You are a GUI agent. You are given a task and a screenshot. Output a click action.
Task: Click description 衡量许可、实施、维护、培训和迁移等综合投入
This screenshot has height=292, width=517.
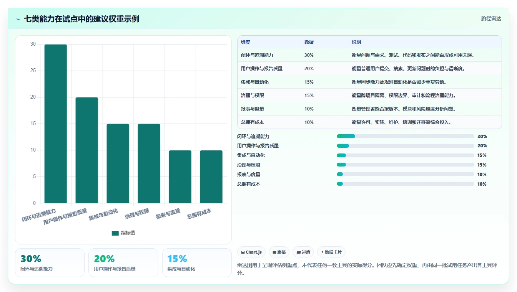(x=401, y=122)
